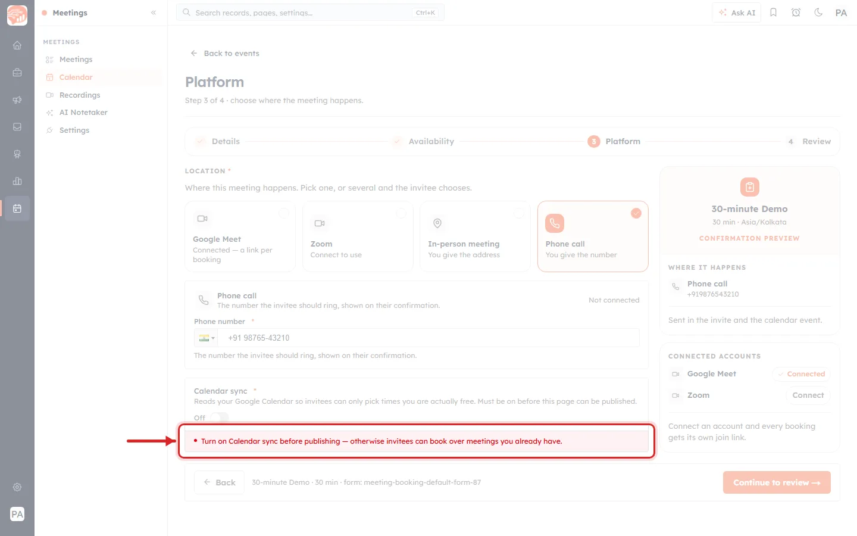This screenshot has height=536, width=857.
Task: Open the briefcase icon in the left rail
Action: coord(17,73)
